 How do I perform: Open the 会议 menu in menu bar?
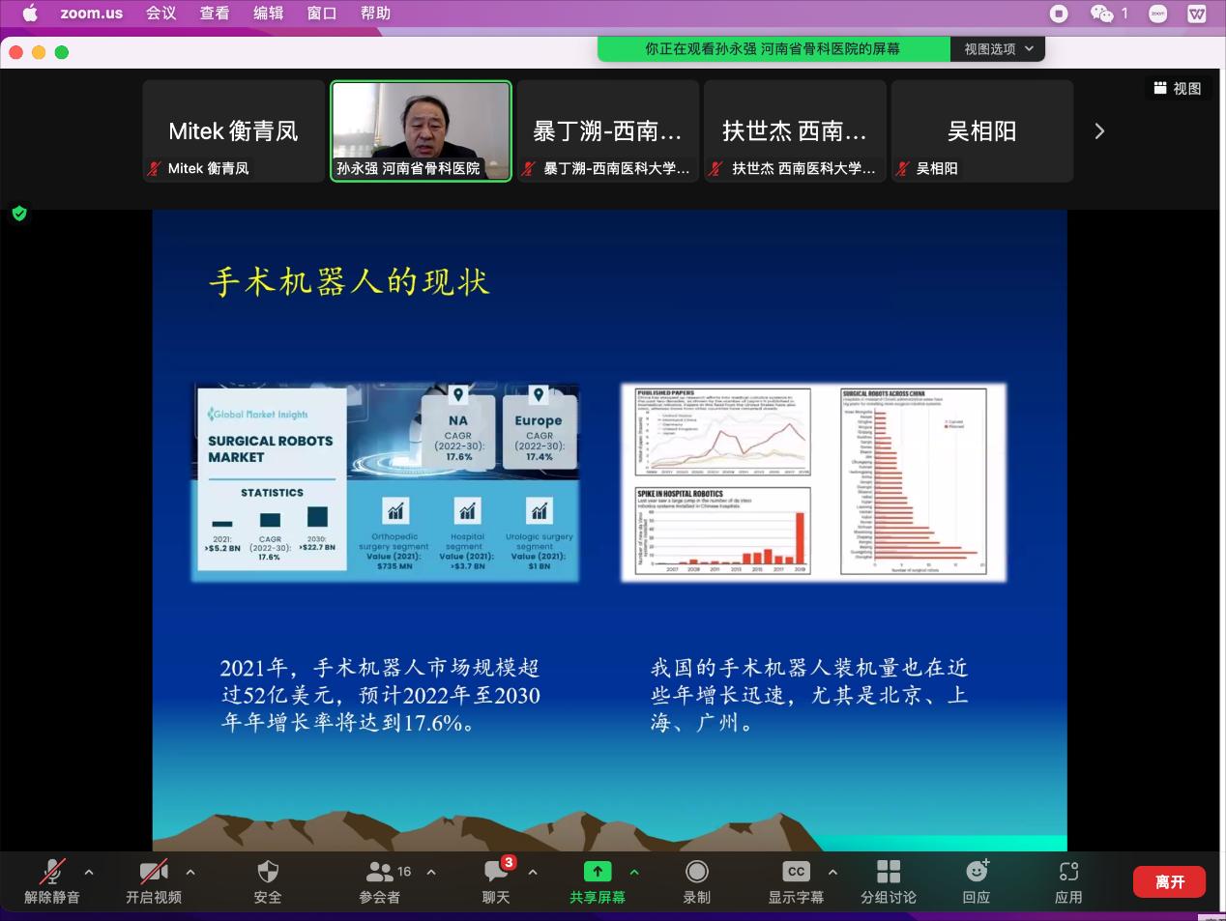[x=161, y=14]
